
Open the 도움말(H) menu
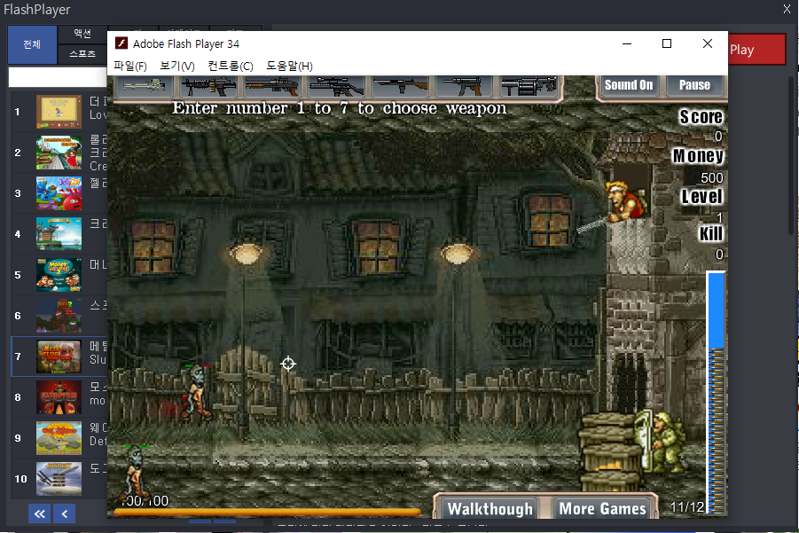click(x=289, y=67)
